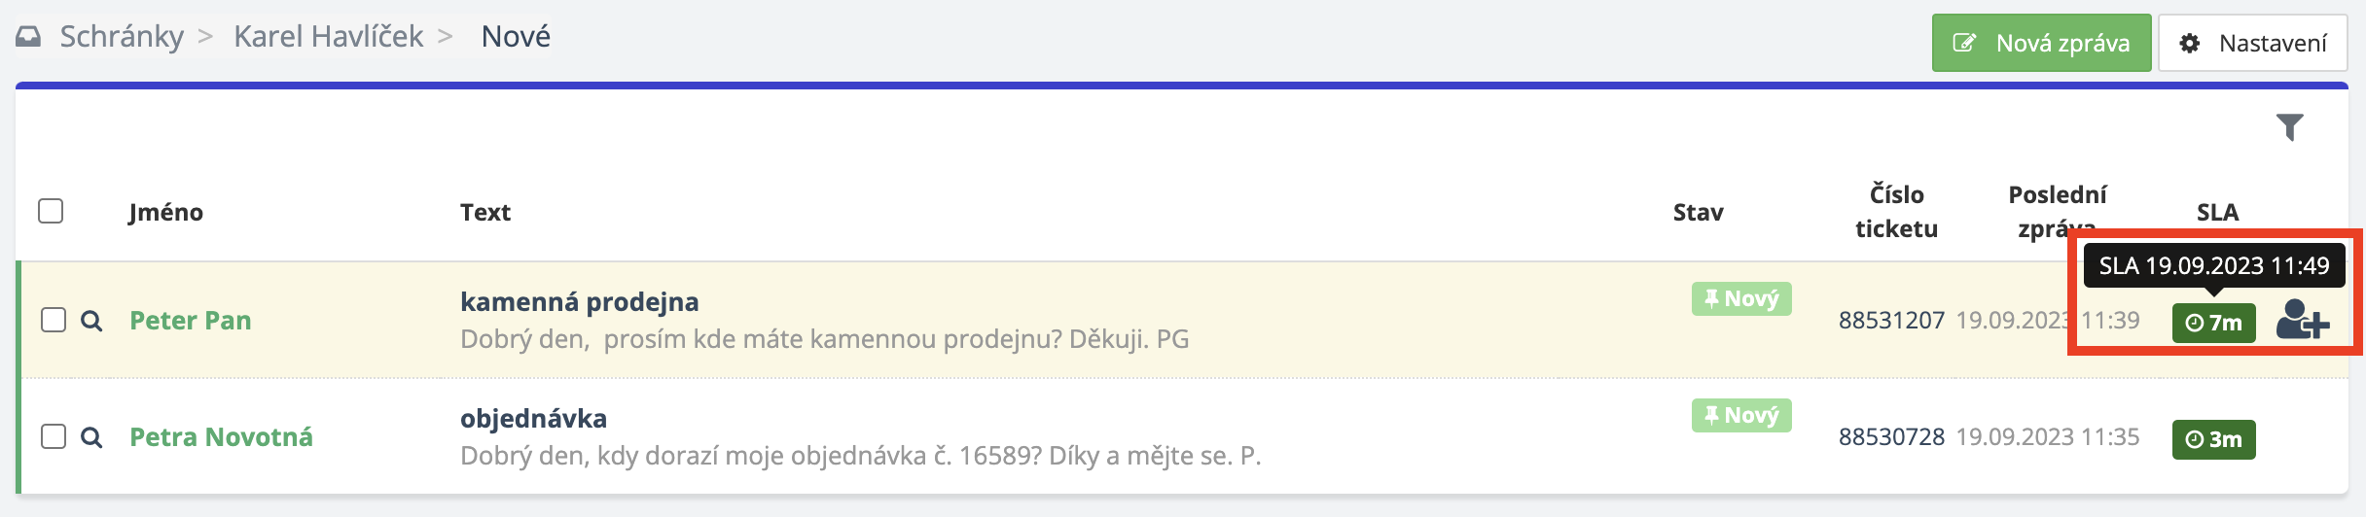Click magnifier icon beside Petra Novotná
Viewport: 2366px width, 517px height.
tap(91, 437)
